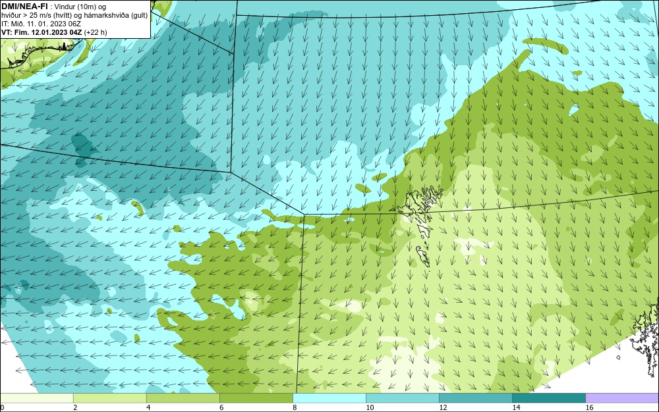Click the 'IT: Mið. 11. 01. 2023 06Z' line
The image size is (659, 412).
pyautogui.click(x=41, y=24)
